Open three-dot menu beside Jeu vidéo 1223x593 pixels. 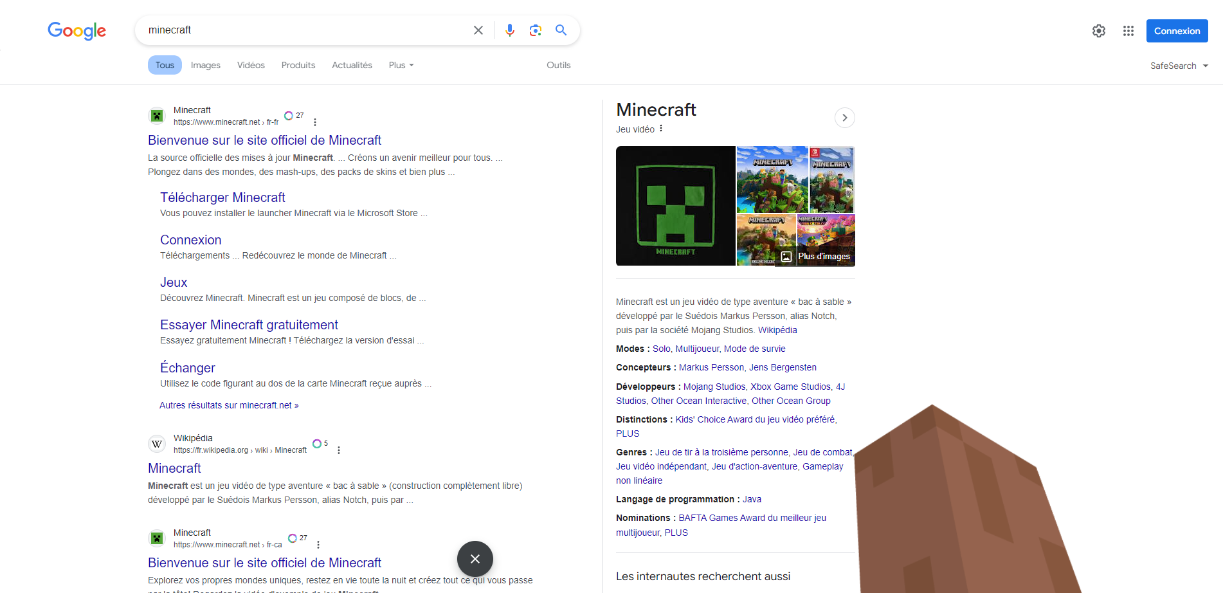pyautogui.click(x=661, y=129)
